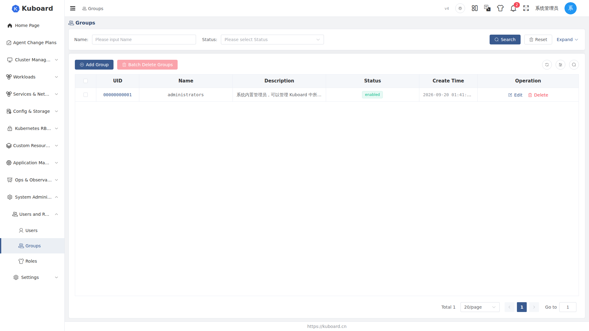Image resolution: width=589 pixels, height=331 pixels.
Task: Open the user avatar menu
Action: (x=571, y=8)
